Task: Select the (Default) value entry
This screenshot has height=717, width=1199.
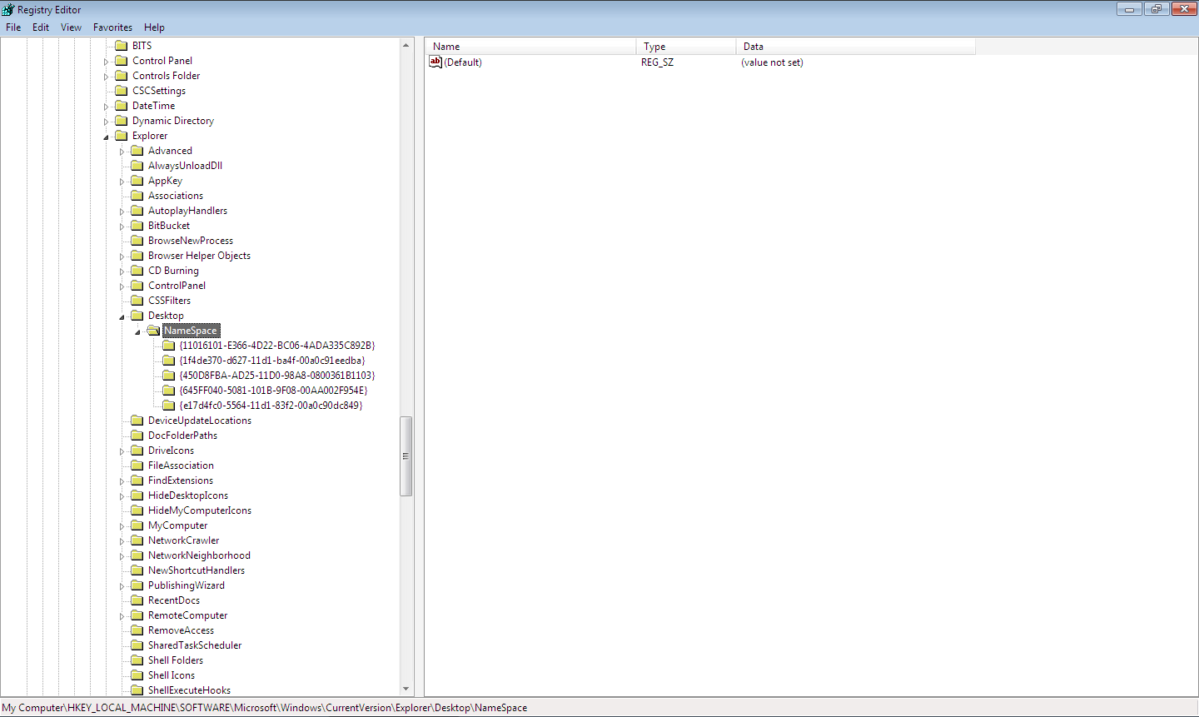Action: [463, 62]
